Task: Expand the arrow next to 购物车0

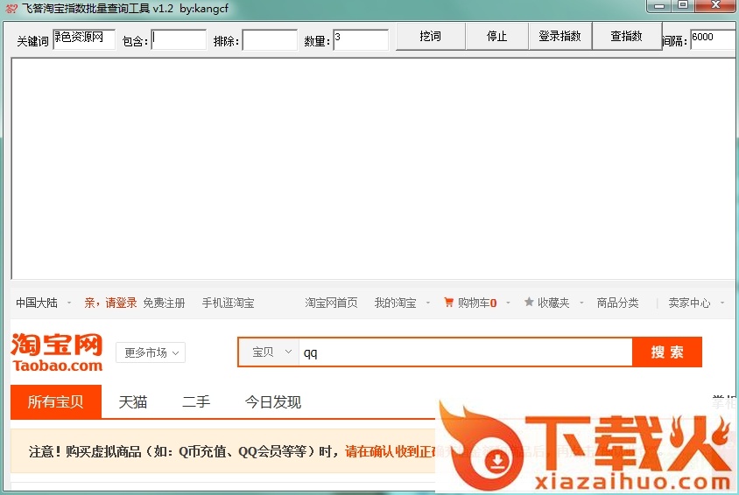Action: pos(508,303)
